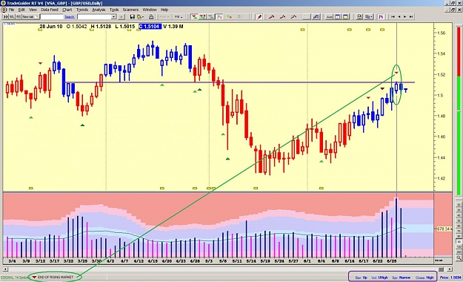
Task: Print chart using printer icon
Action: pos(151,17)
